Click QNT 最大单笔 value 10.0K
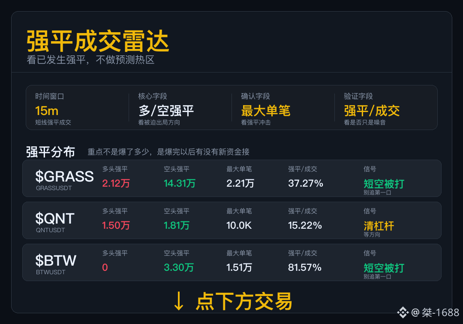 tap(239, 226)
